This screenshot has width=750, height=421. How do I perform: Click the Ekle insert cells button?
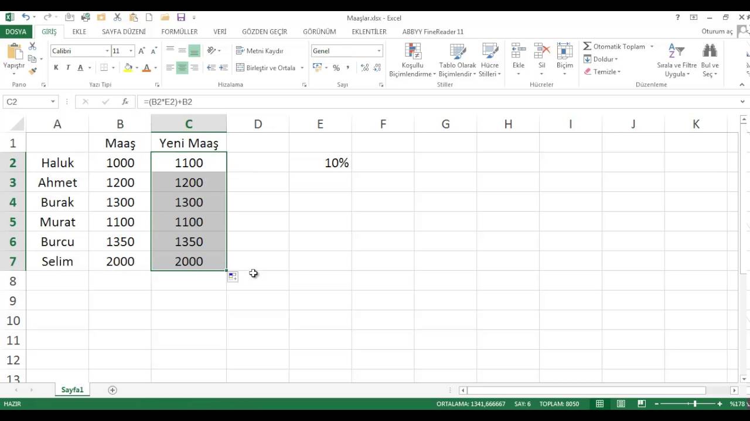519,60
